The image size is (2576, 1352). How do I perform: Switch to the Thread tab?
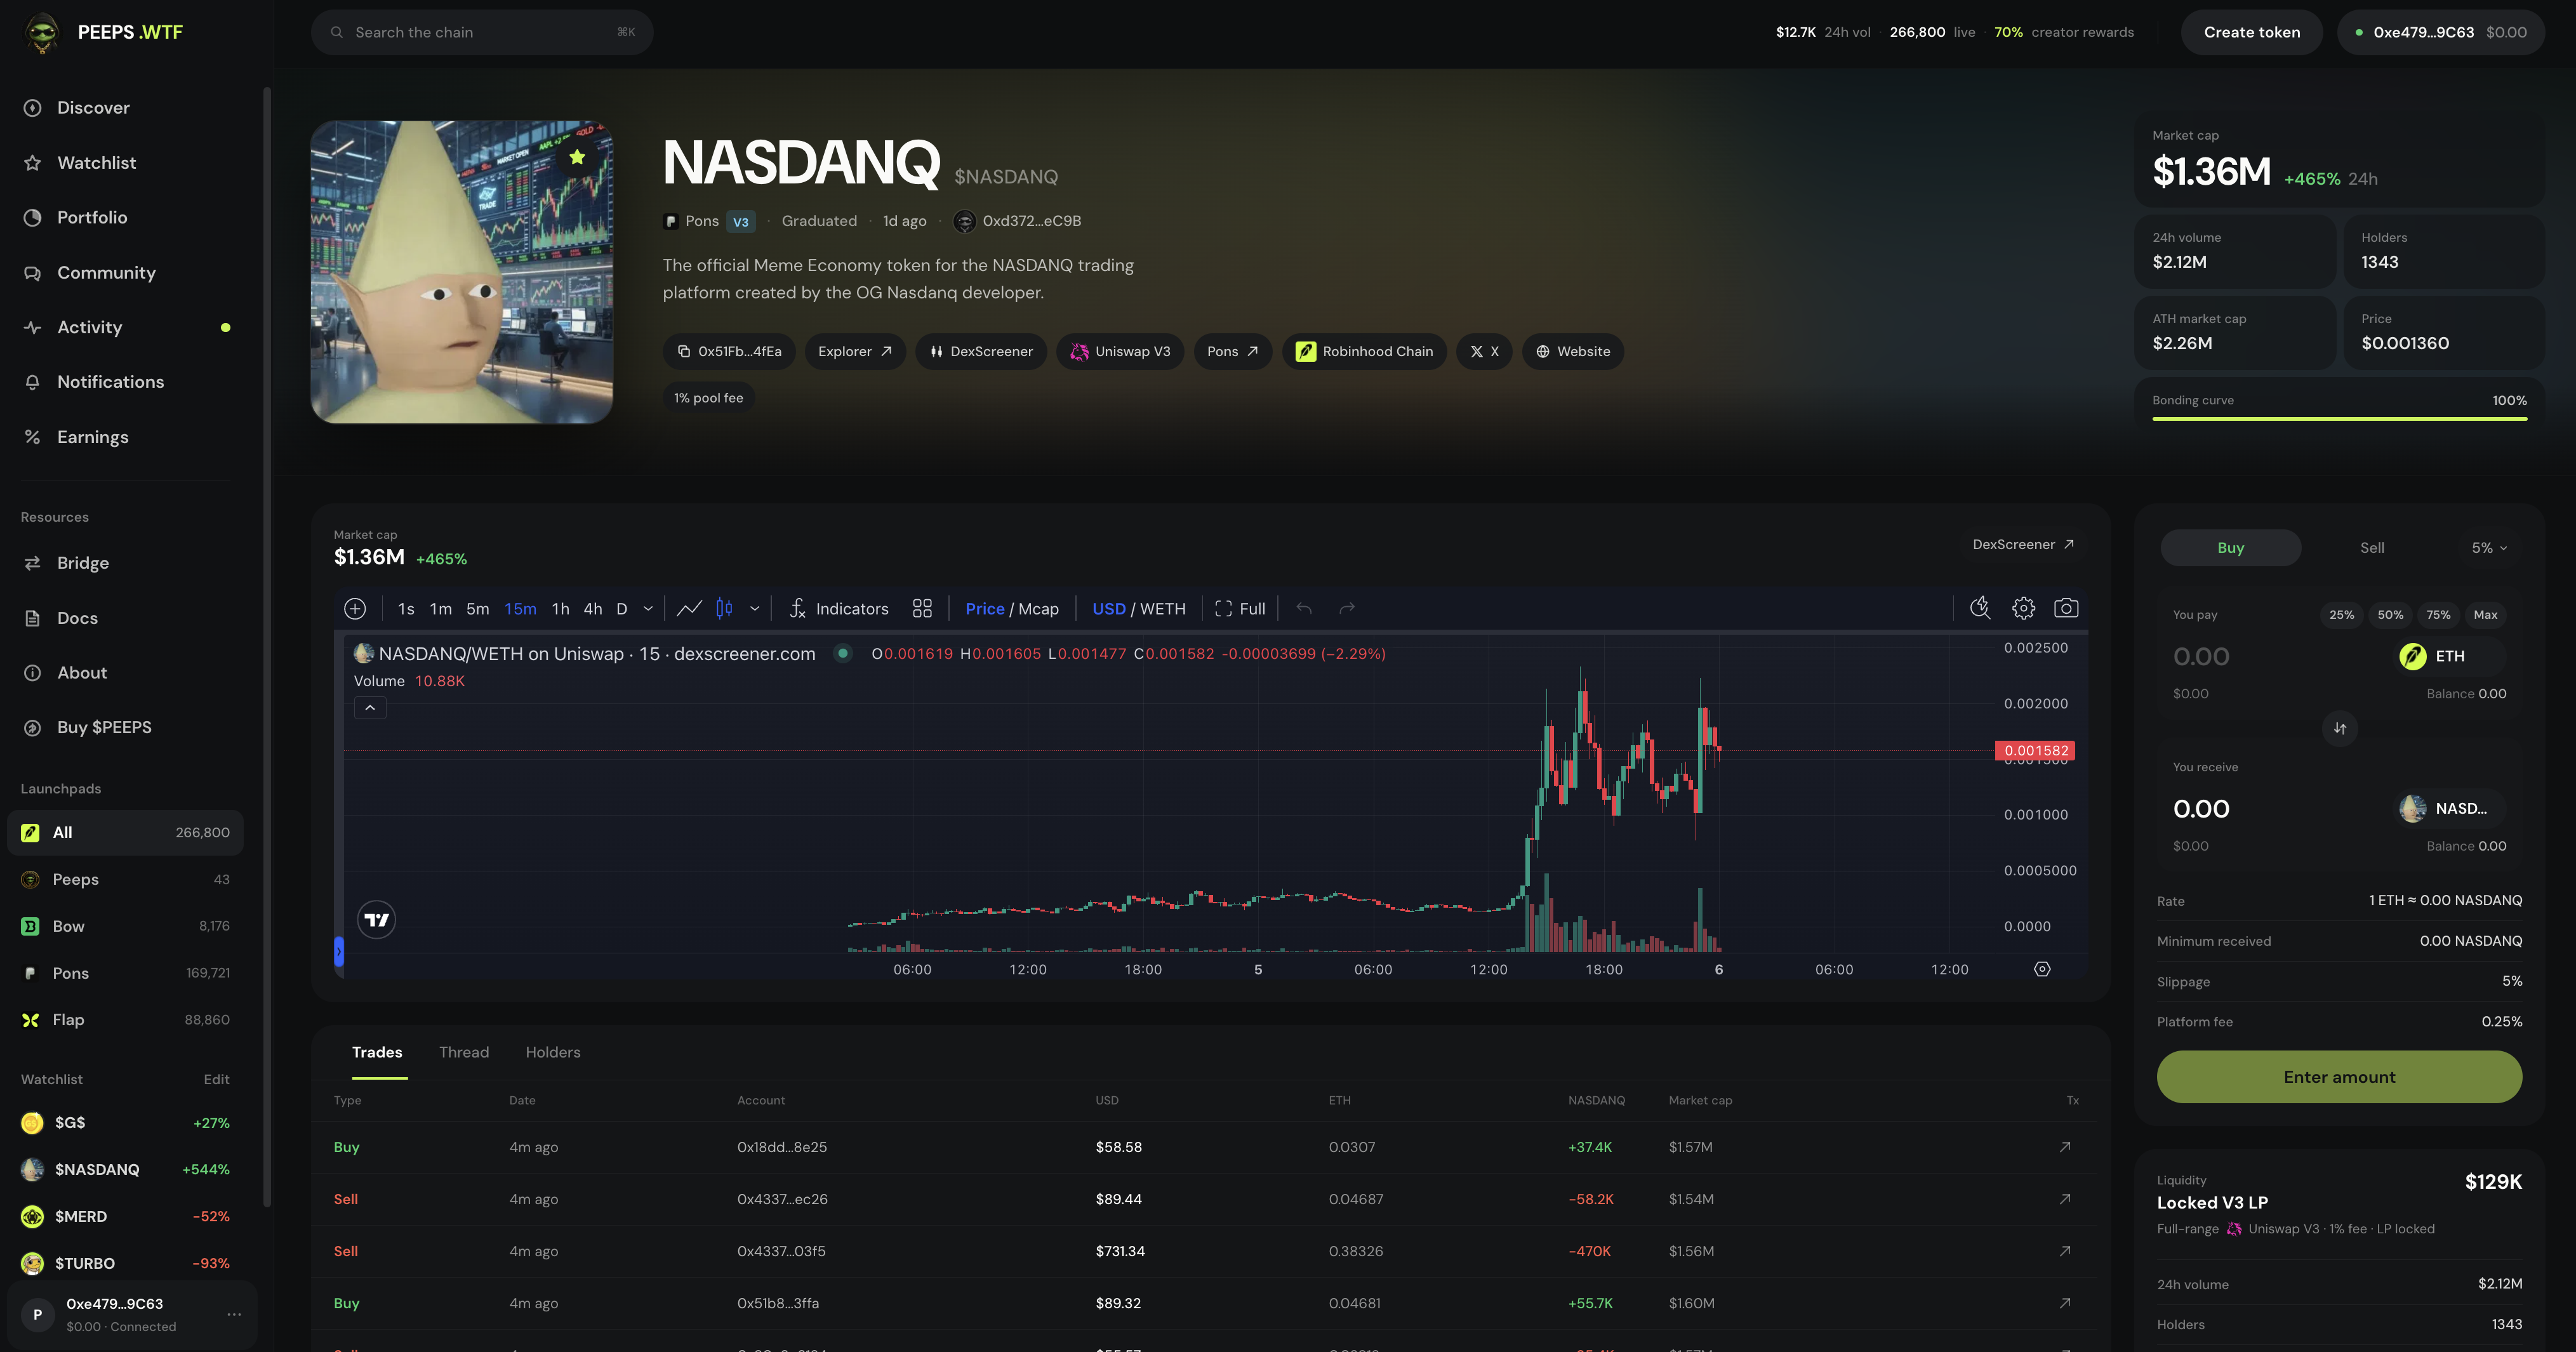point(464,1052)
